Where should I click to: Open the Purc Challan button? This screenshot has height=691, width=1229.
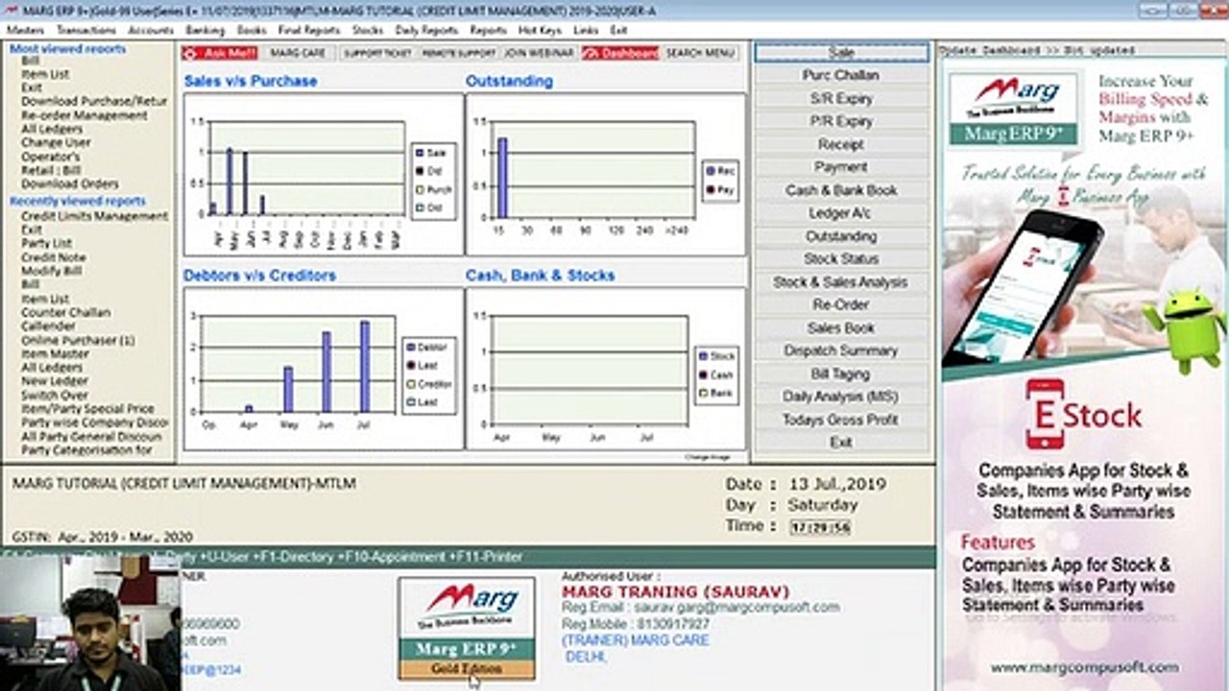[x=841, y=75]
